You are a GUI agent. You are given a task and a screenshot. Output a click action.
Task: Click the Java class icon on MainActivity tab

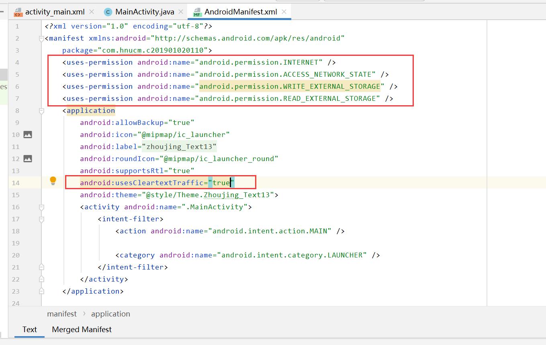(108, 12)
